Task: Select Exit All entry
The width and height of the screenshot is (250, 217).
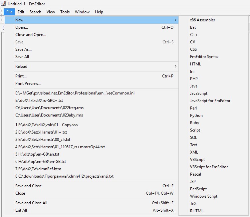Action: (x=91, y=210)
